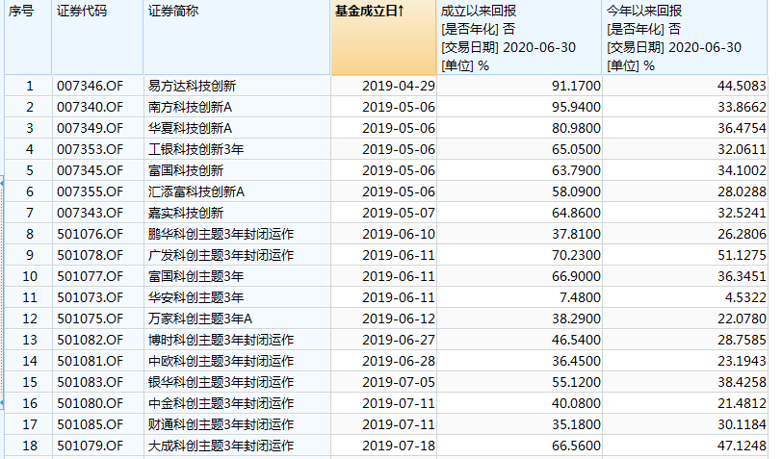Click code cell 007353.OF
Screen dimensions: 782x459
coord(90,149)
